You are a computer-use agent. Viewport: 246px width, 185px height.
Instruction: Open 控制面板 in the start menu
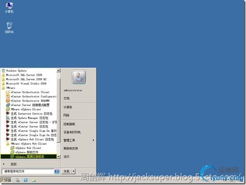pos(69,124)
